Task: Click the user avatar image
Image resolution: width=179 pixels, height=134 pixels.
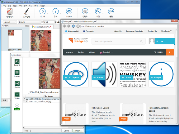Action: (152, 41)
